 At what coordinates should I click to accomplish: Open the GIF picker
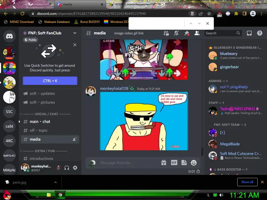click(x=174, y=163)
